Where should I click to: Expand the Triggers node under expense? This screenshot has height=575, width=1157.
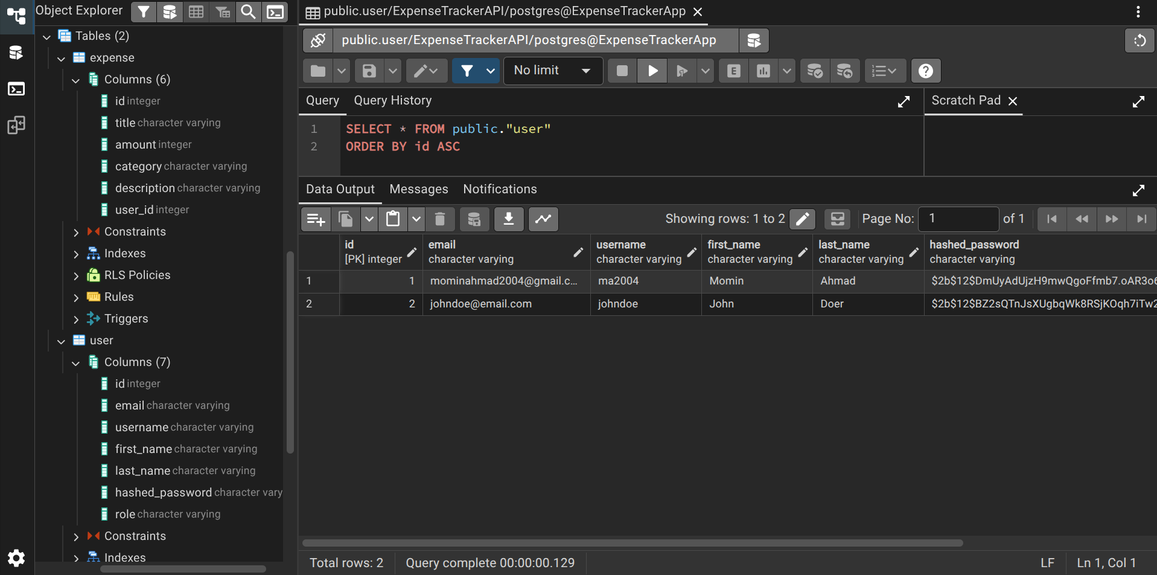[x=75, y=320]
